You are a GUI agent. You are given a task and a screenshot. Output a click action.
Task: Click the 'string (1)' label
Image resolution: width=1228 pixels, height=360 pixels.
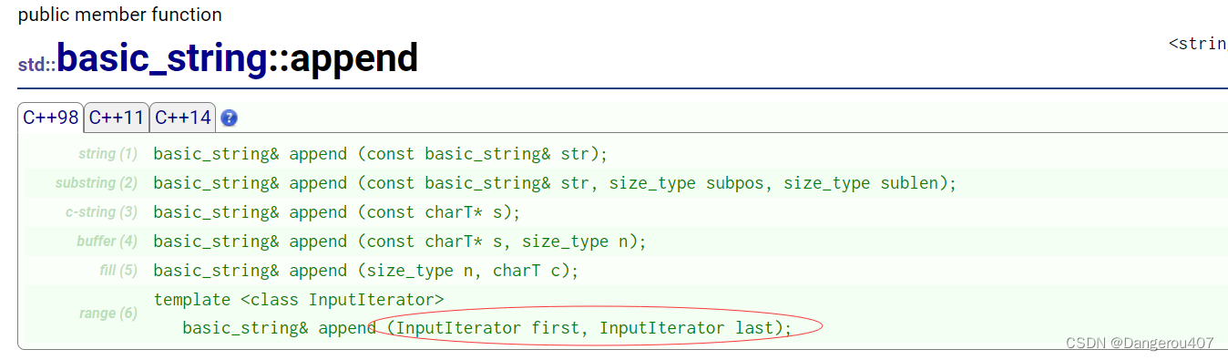(x=107, y=154)
